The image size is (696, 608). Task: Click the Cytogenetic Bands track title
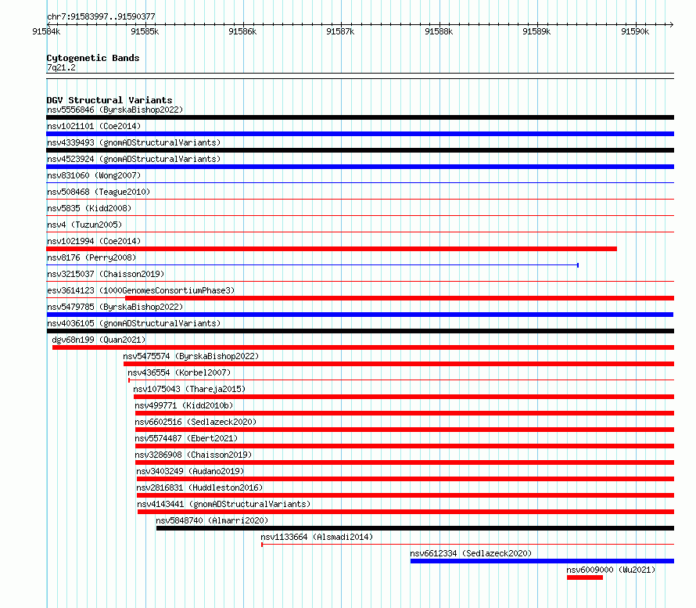pyautogui.click(x=93, y=58)
